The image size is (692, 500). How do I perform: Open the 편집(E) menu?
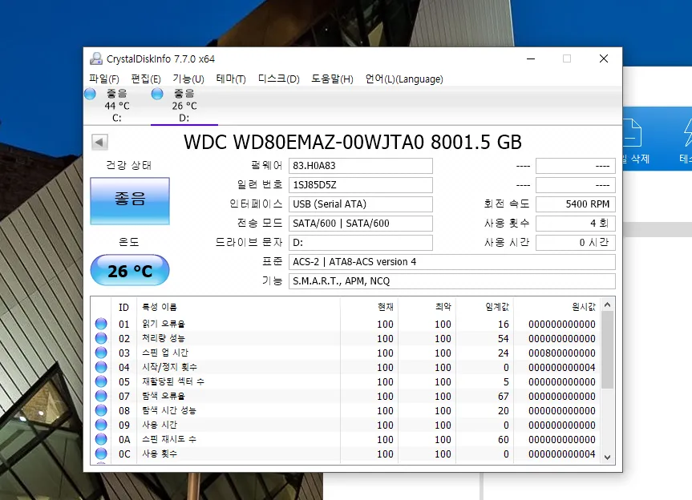pos(146,79)
